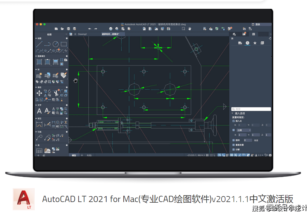Viewport: 307px width, 215px height.
Task: Collapse the 绘图 panel section
Action: [x=36, y=38]
